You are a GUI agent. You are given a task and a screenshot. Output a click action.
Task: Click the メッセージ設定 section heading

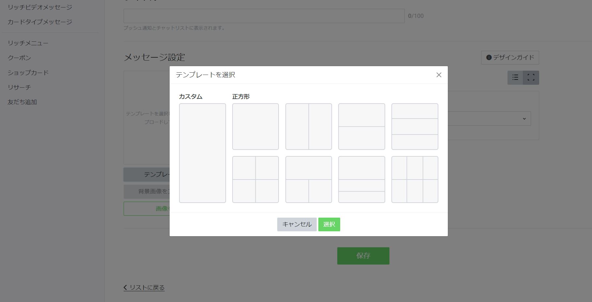click(154, 57)
